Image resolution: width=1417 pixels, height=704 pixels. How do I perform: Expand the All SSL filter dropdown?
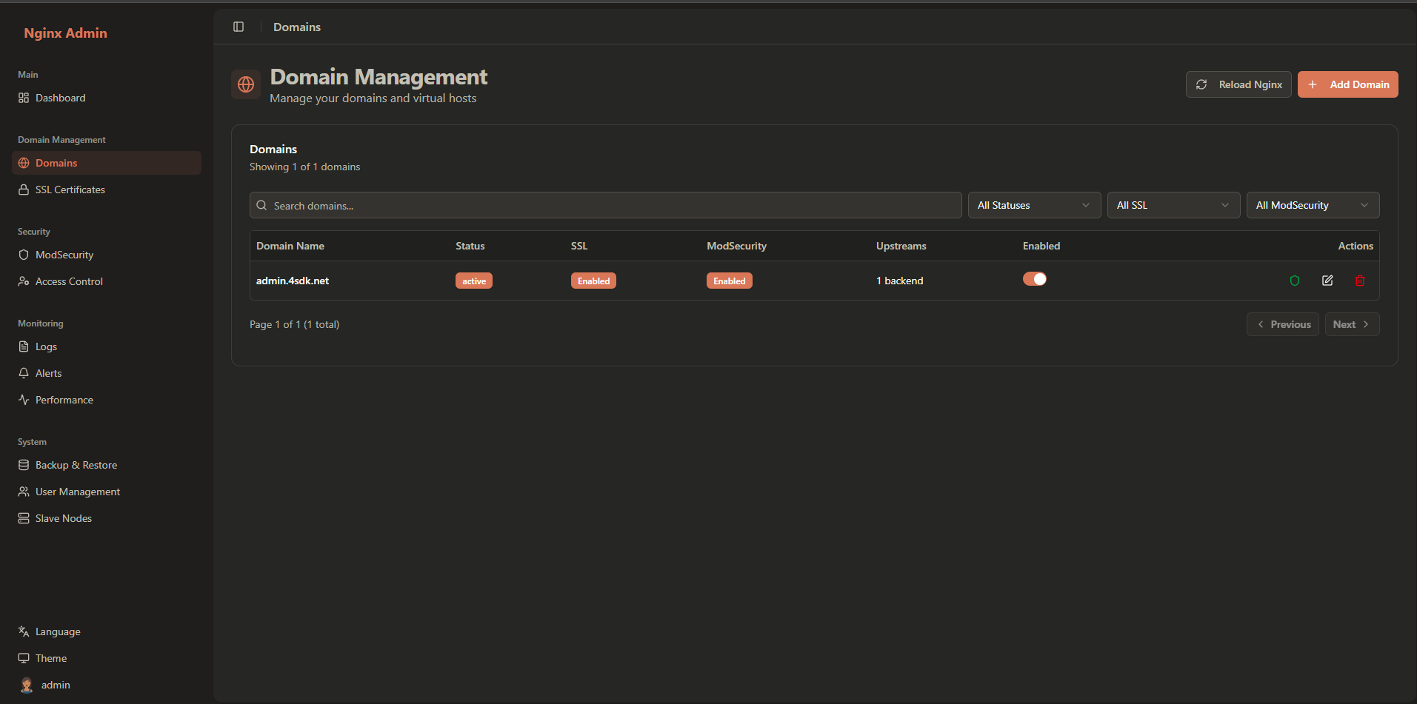[x=1173, y=205]
